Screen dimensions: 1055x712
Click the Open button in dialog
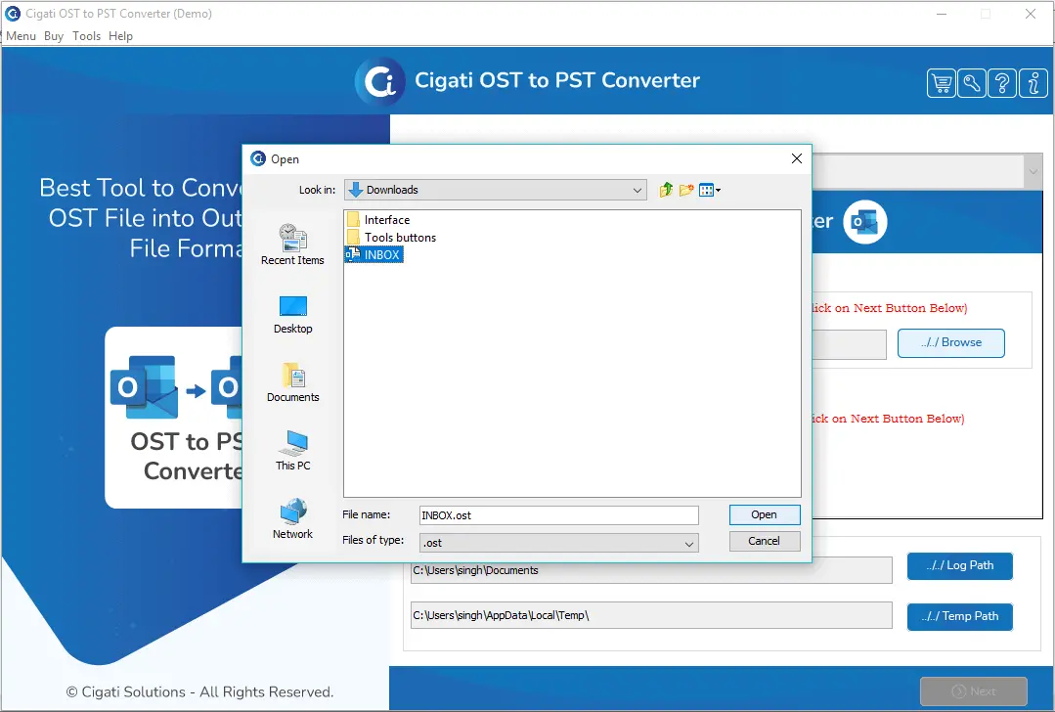tap(765, 514)
